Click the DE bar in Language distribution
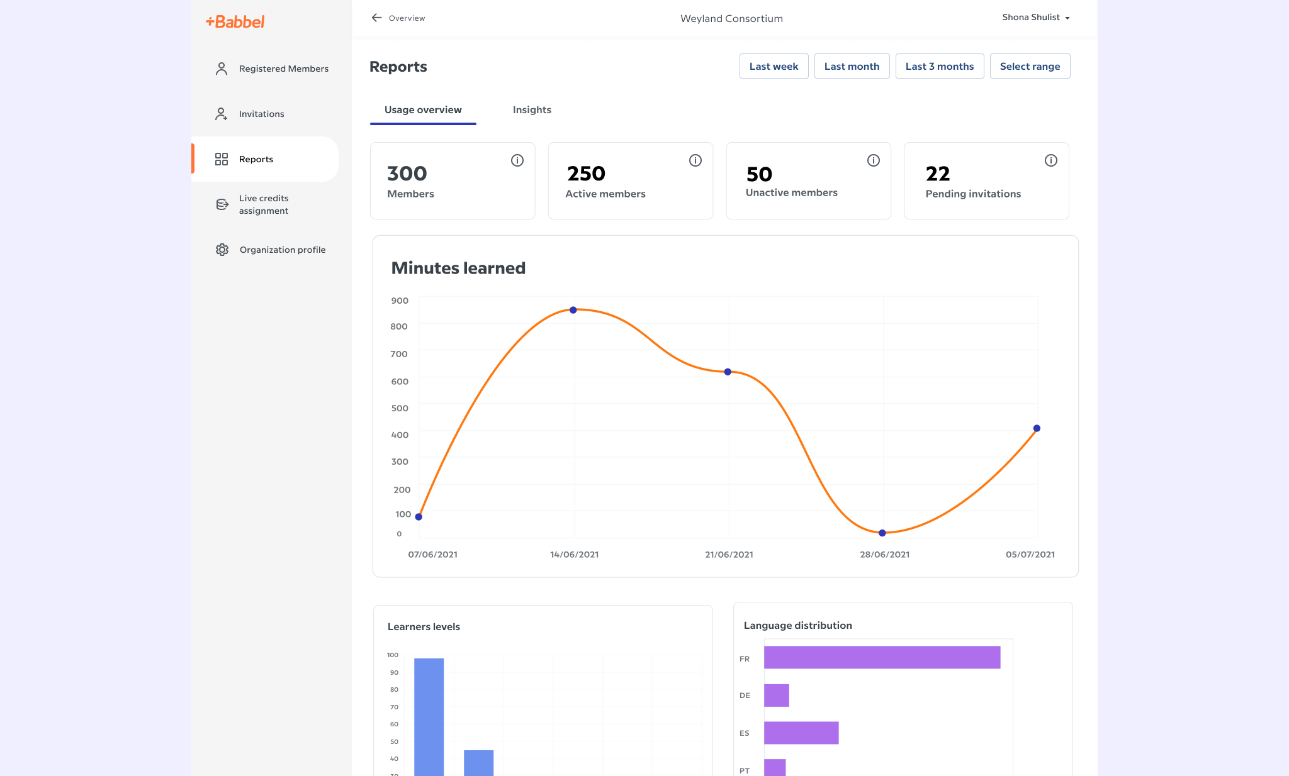 (777, 696)
